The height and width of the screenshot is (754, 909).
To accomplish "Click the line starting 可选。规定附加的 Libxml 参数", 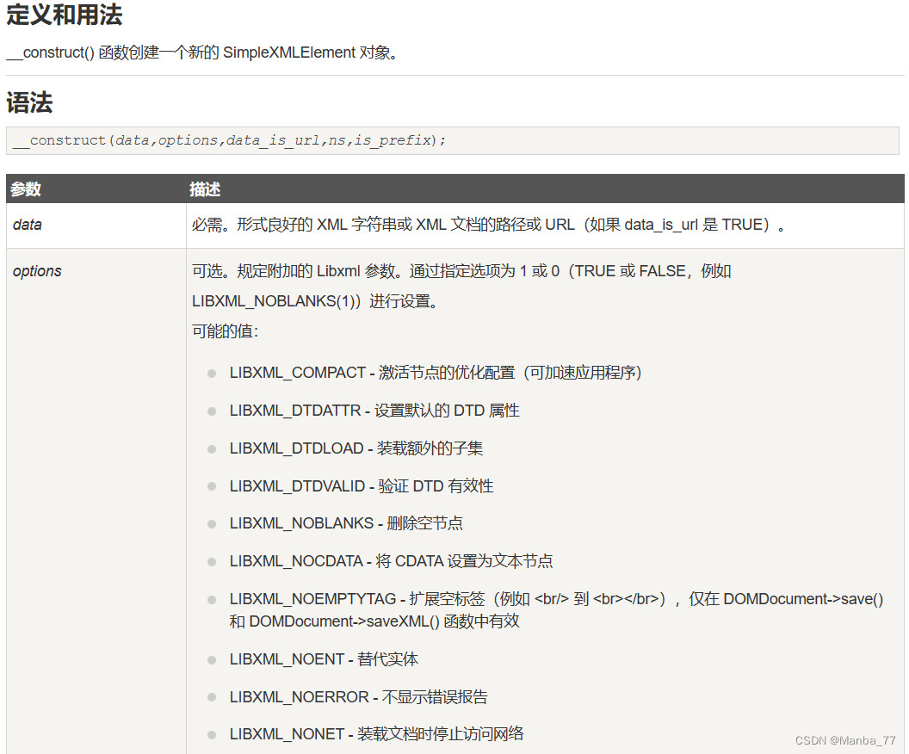I will 461,271.
